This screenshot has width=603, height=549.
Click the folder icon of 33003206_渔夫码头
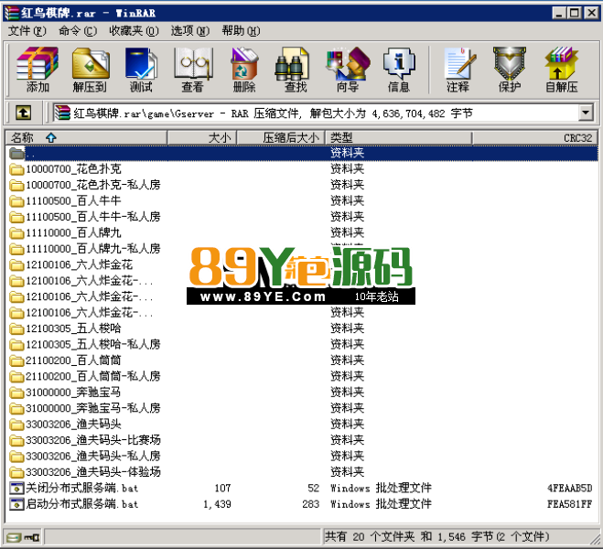pyautogui.click(x=16, y=425)
